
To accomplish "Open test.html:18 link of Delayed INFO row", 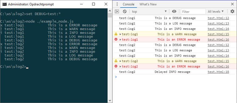I will tap(218, 72).
